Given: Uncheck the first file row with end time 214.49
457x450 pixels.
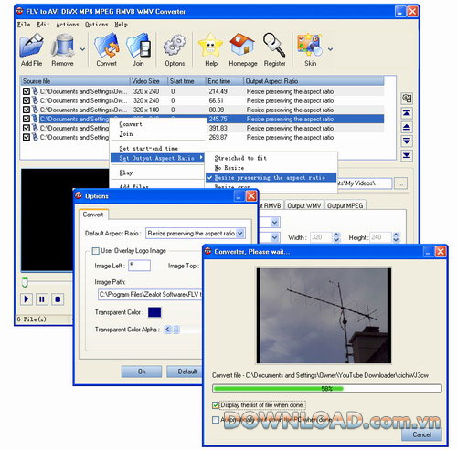Looking at the screenshot, I should pos(27,91).
